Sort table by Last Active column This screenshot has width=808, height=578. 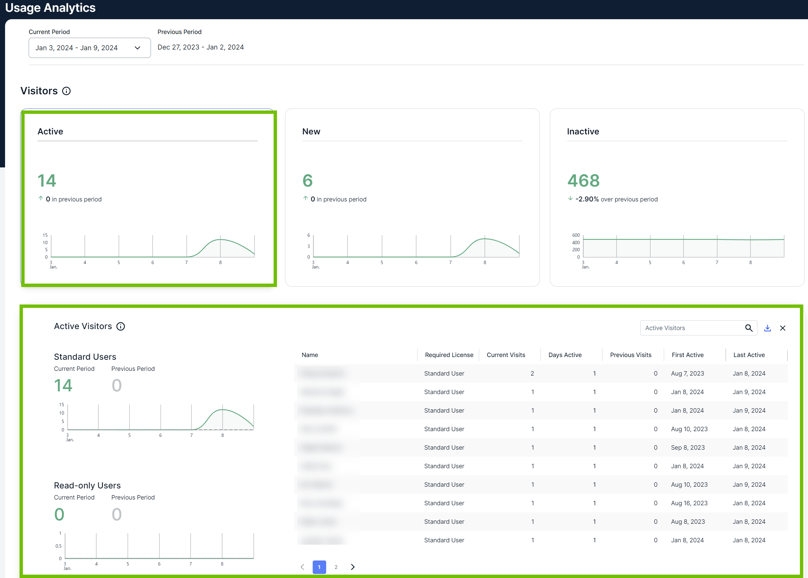point(749,355)
